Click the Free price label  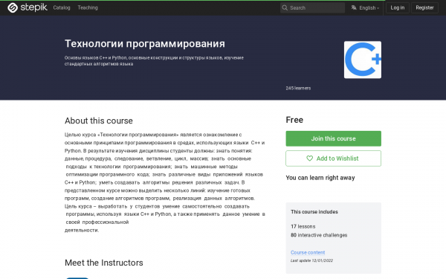(294, 120)
